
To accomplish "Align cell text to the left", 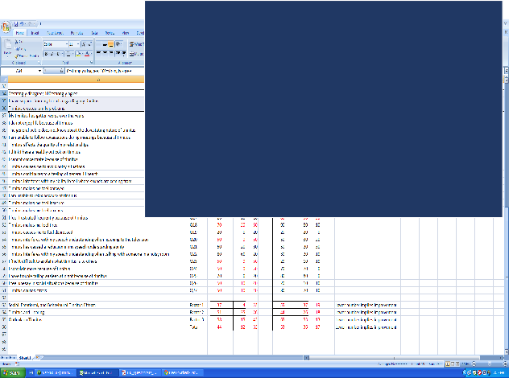I will pos(99,54).
